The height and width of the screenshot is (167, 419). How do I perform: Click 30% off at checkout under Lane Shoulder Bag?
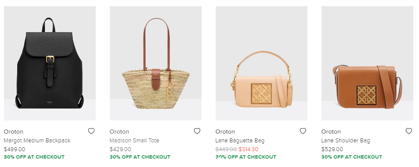coord(352,157)
